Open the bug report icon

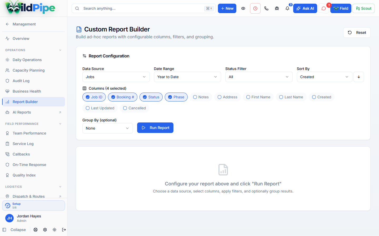click(277, 8)
